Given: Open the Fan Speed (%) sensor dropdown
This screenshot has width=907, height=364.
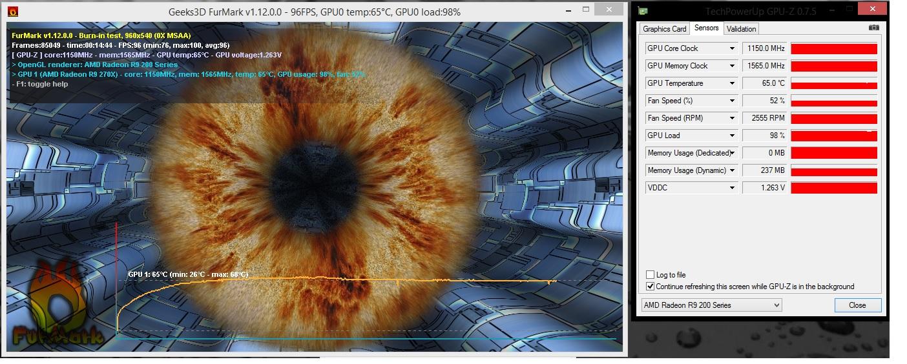Looking at the screenshot, I should coord(732,101).
